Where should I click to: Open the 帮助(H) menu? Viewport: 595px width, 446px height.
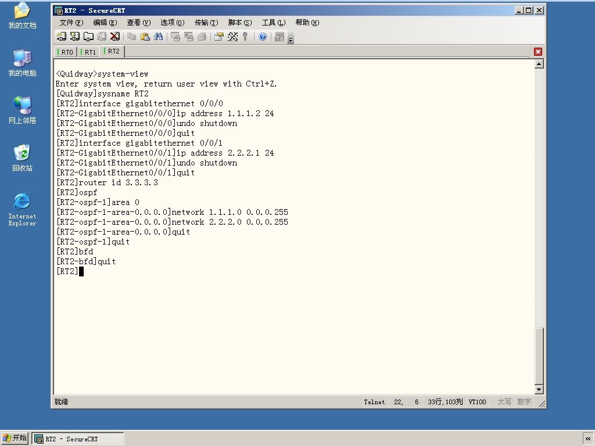point(307,23)
